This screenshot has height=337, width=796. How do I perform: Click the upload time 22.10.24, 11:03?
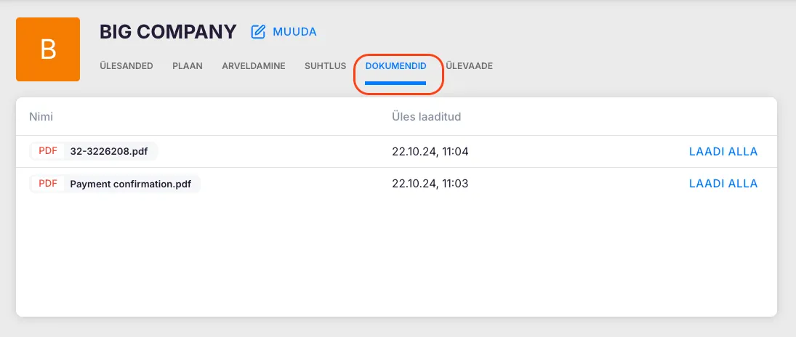click(x=430, y=184)
